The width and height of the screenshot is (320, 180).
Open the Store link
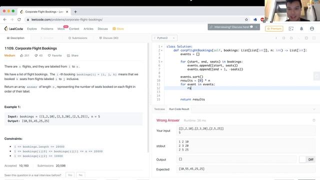[x=118, y=29]
